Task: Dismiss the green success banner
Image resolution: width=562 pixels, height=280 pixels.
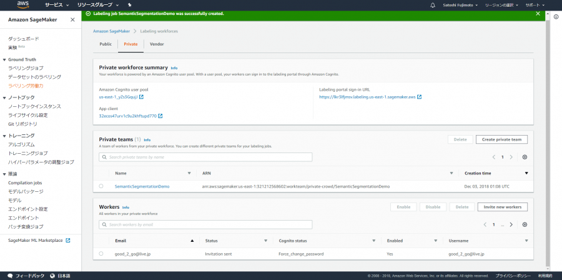Action: pos(538,14)
